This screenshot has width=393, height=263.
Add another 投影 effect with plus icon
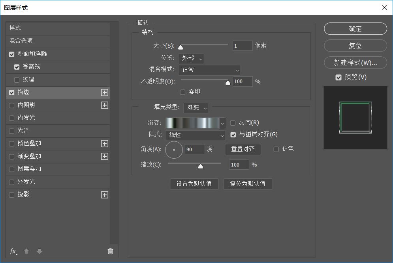point(104,195)
